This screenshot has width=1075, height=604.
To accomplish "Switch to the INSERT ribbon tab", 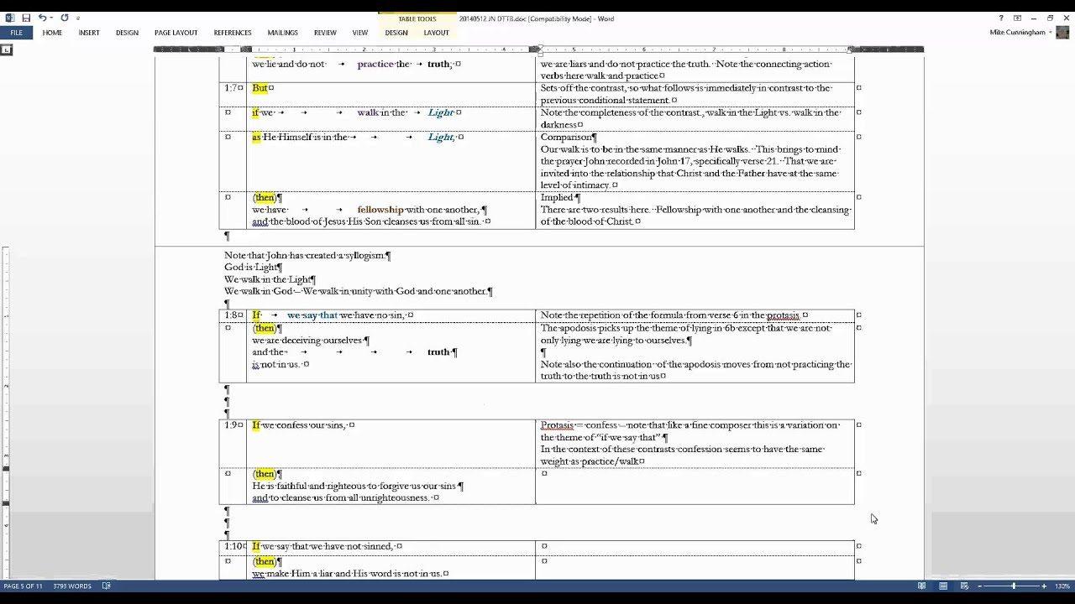I will (89, 33).
